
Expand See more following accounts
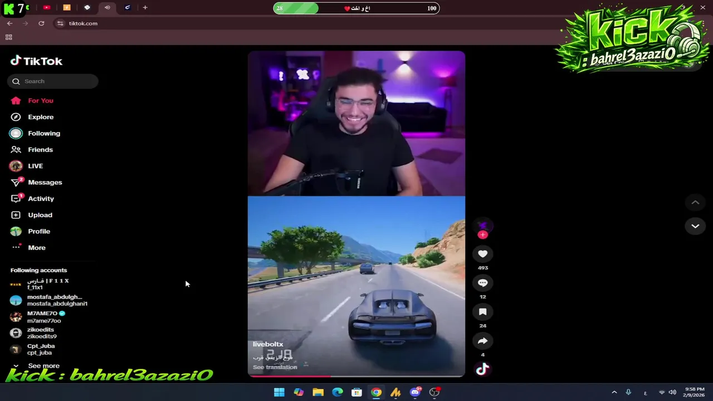(36, 366)
